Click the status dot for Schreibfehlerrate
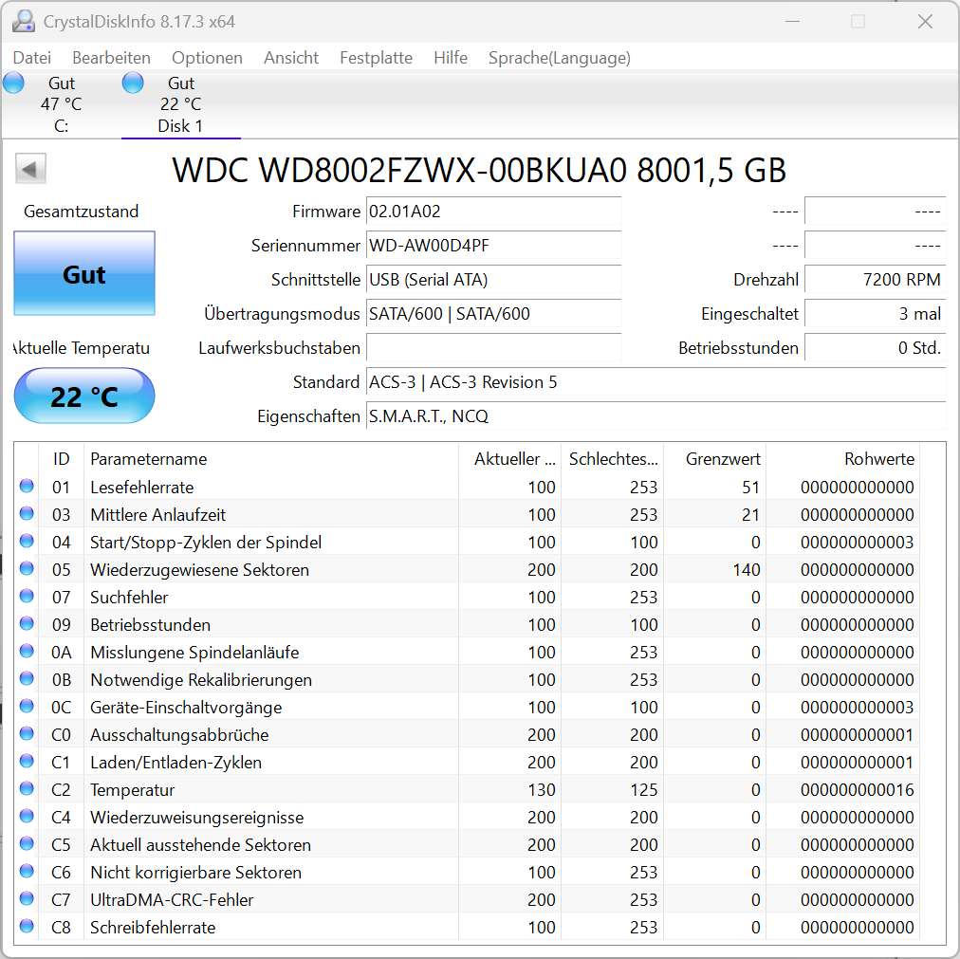960x959 pixels. (x=28, y=927)
